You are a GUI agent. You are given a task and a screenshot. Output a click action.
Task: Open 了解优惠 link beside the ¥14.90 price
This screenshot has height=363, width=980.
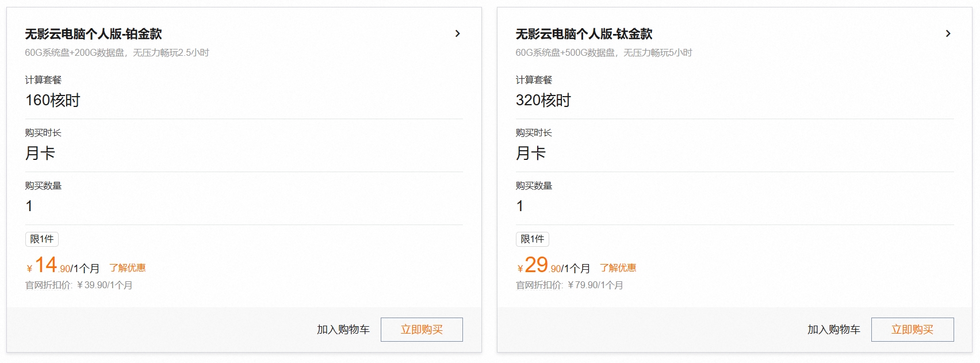(128, 268)
